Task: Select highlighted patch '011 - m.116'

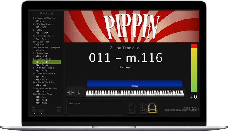Action: pyautogui.click(x=47, y=62)
